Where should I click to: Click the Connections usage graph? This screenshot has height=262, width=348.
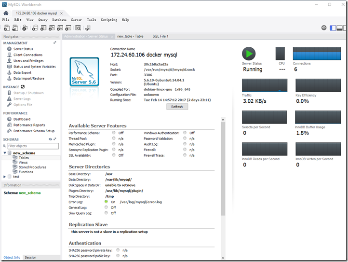pyautogui.click(x=317, y=54)
